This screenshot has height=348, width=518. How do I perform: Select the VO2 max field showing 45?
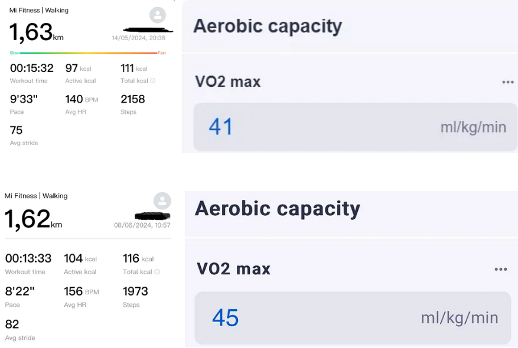click(x=353, y=318)
